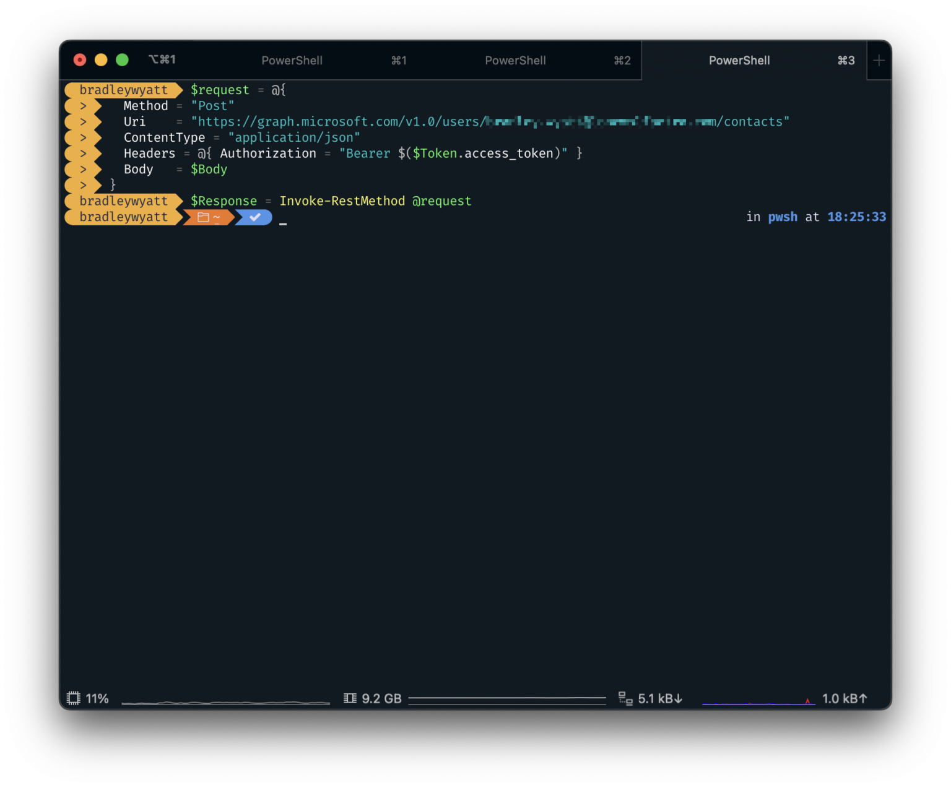Click the CPU usage icon in status bar
The height and width of the screenshot is (788, 951).
click(74, 698)
